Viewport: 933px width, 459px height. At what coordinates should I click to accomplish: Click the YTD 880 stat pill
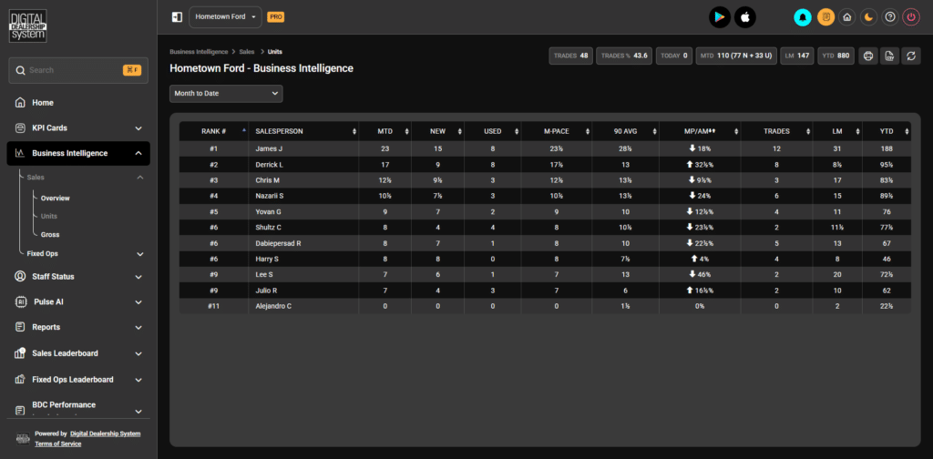point(836,56)
